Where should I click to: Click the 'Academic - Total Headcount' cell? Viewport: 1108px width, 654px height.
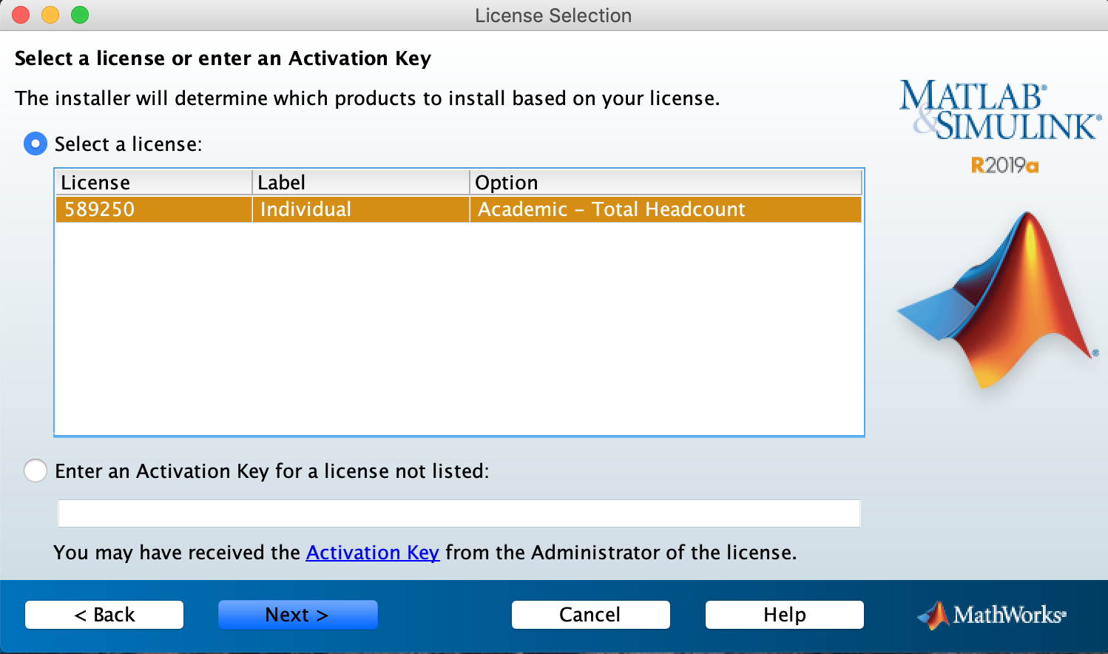pyautogui.click(x=609, y=209)
